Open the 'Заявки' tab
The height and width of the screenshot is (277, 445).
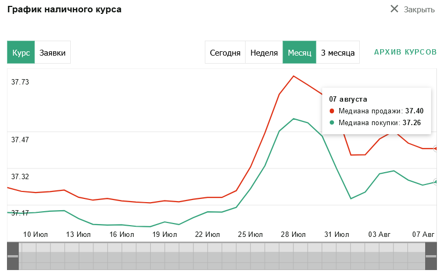coord(53,53)
